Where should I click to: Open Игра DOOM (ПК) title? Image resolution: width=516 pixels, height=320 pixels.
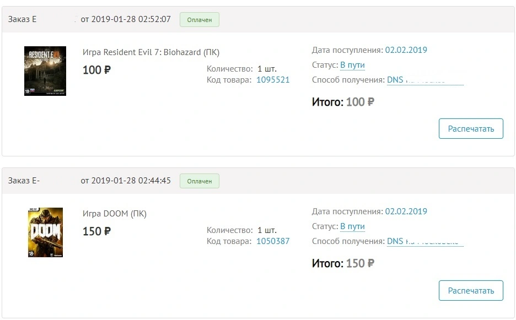(115, 214)
